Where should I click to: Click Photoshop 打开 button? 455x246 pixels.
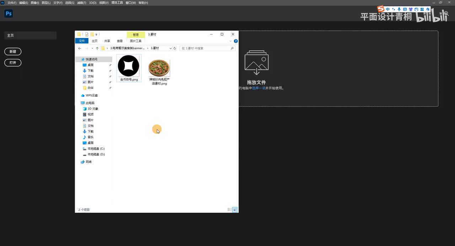[x=13, y=63]
